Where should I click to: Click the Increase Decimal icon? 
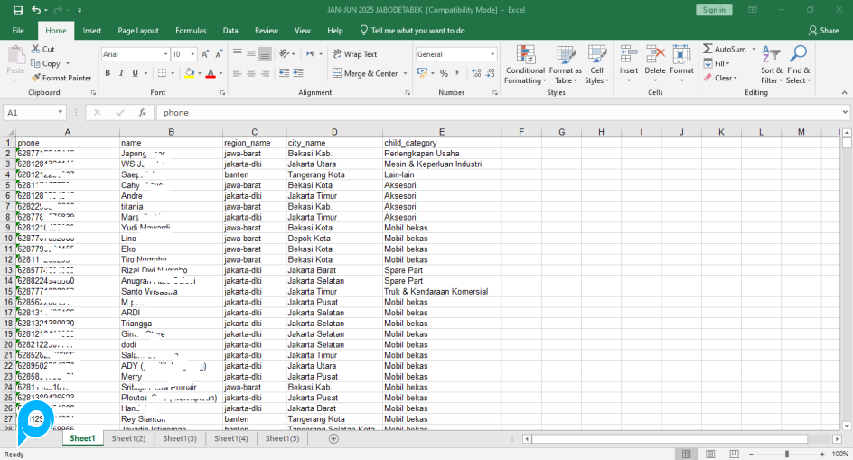(475, 73)
